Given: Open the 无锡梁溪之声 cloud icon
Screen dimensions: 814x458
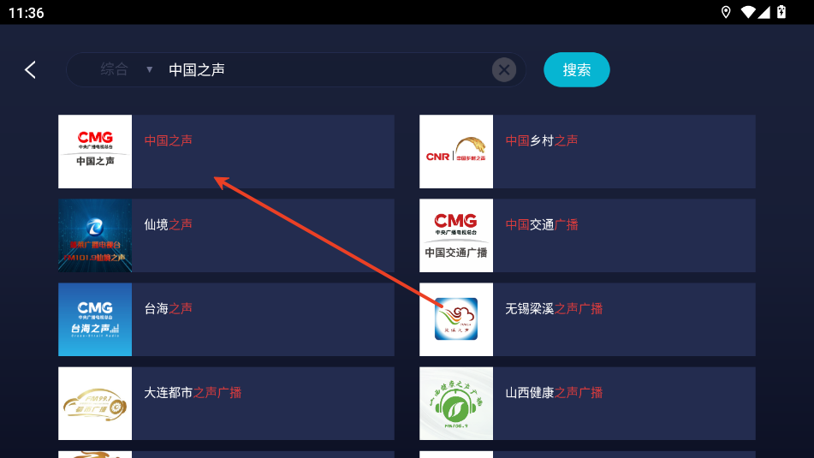Looking at the screenshot, I should coord(456,319).
